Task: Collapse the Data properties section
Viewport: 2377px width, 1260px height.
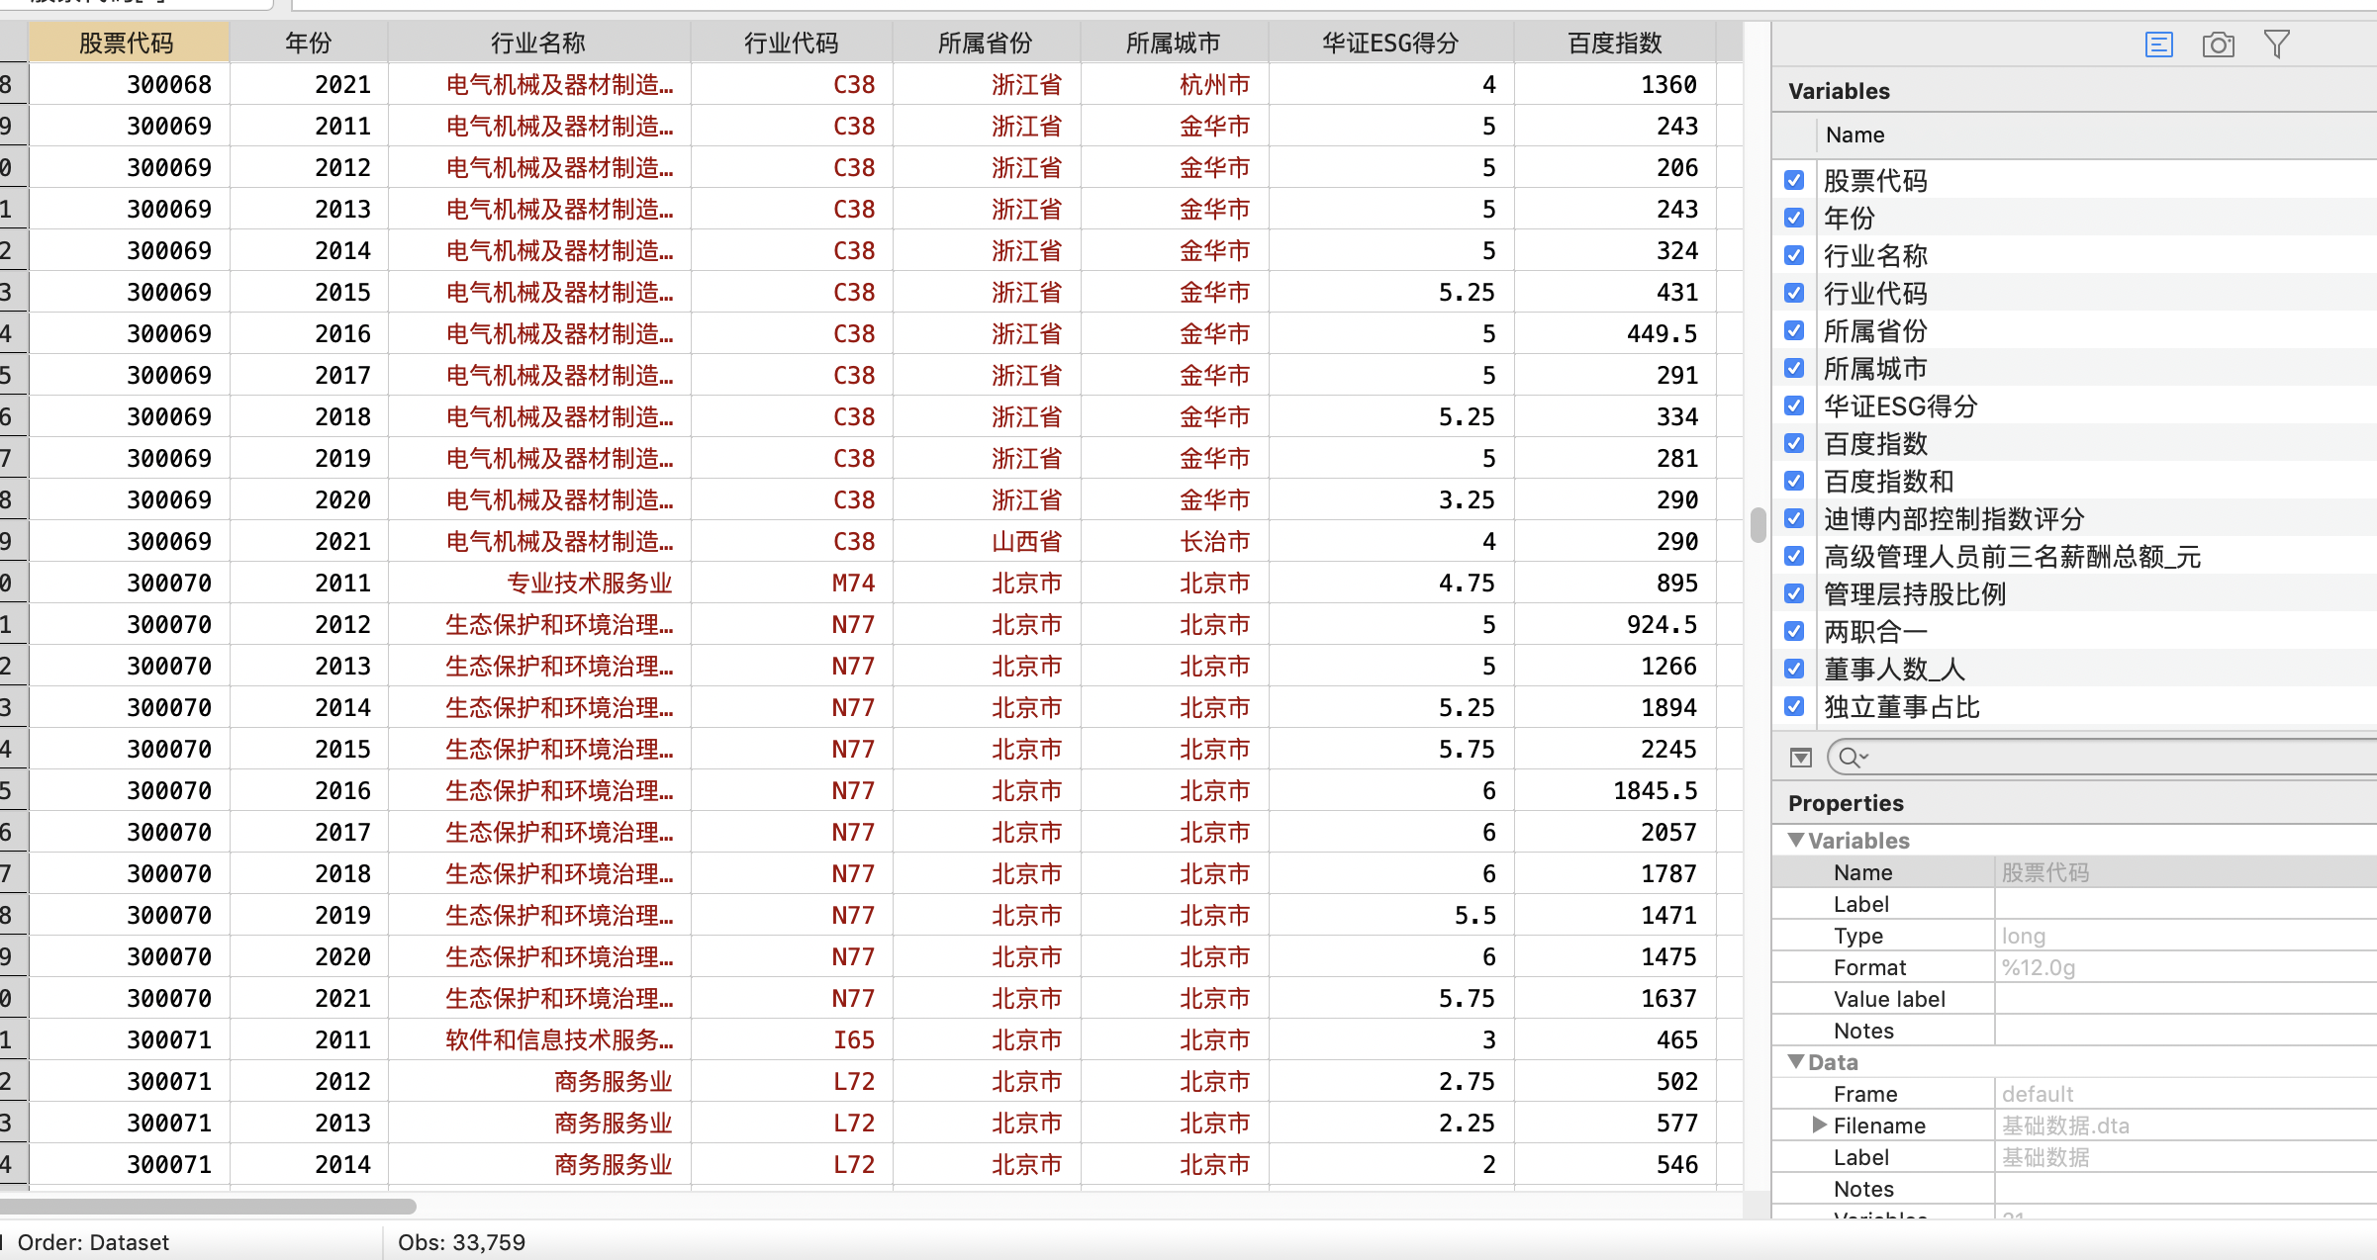Action: 1796,1061
